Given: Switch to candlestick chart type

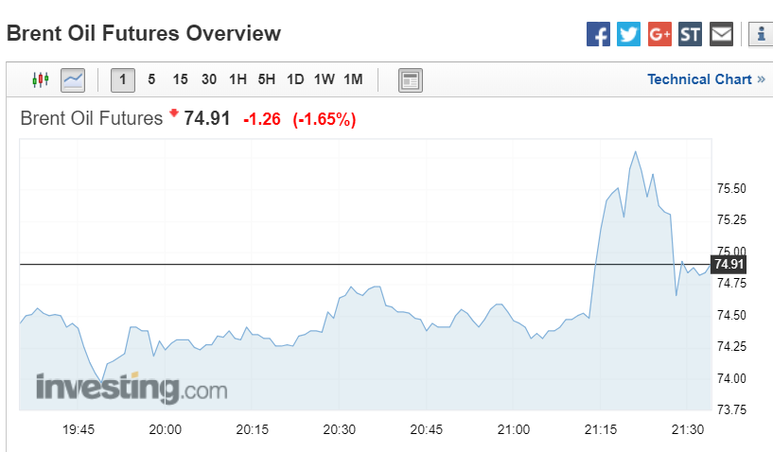Looking at the screenshot, I should [x=40, y=79].
